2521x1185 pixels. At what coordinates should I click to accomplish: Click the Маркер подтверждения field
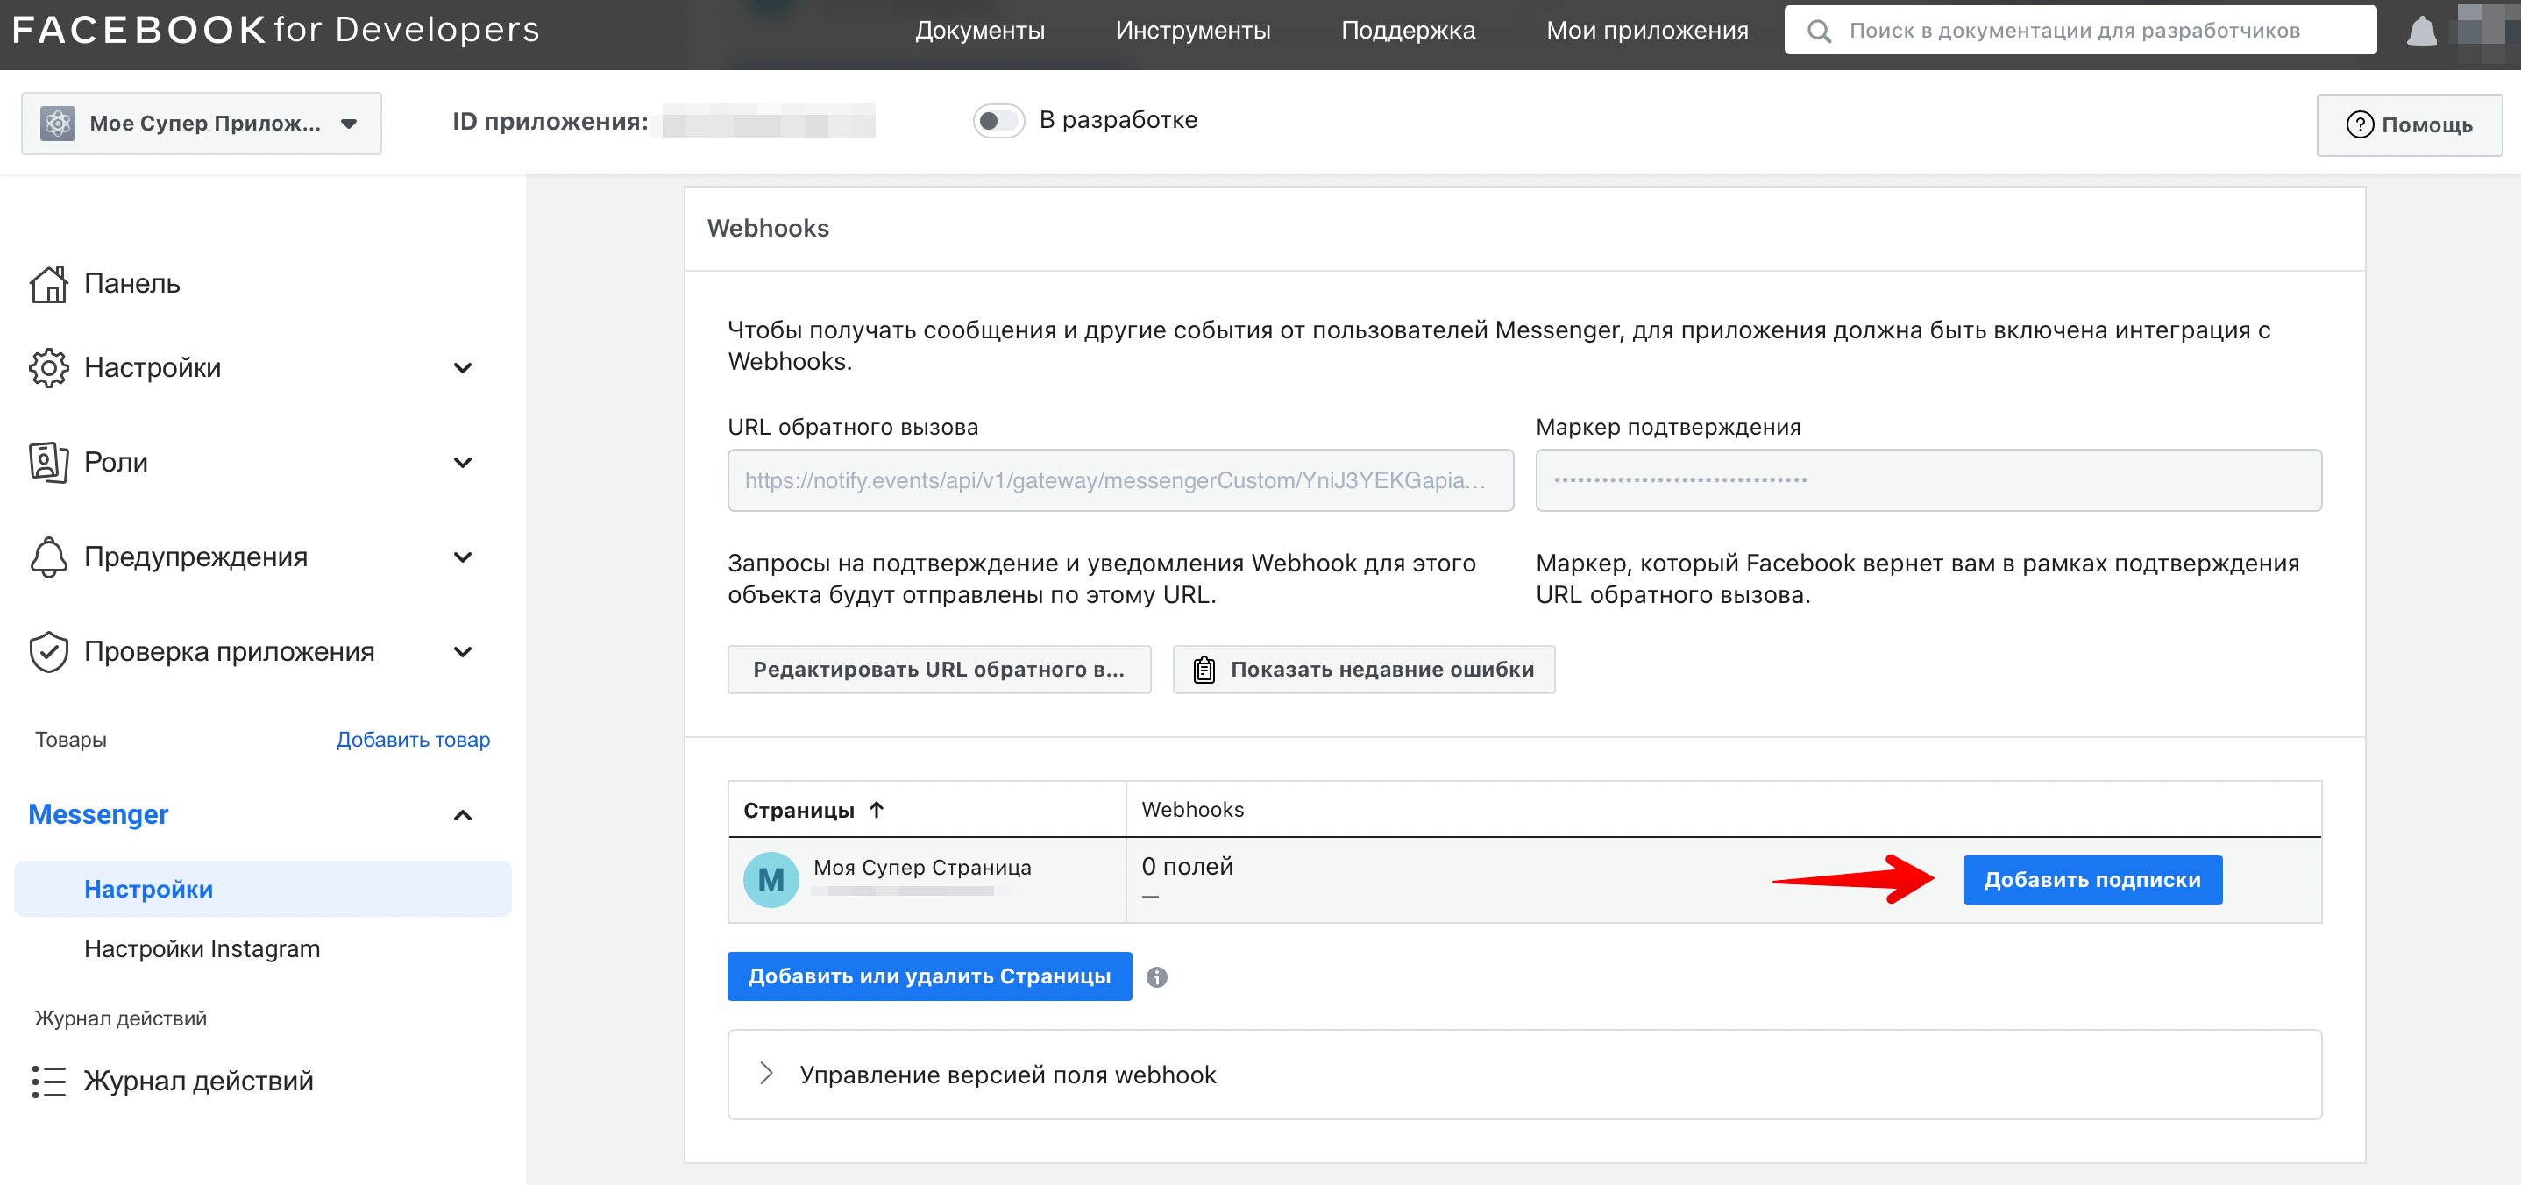coord(1928,480)
